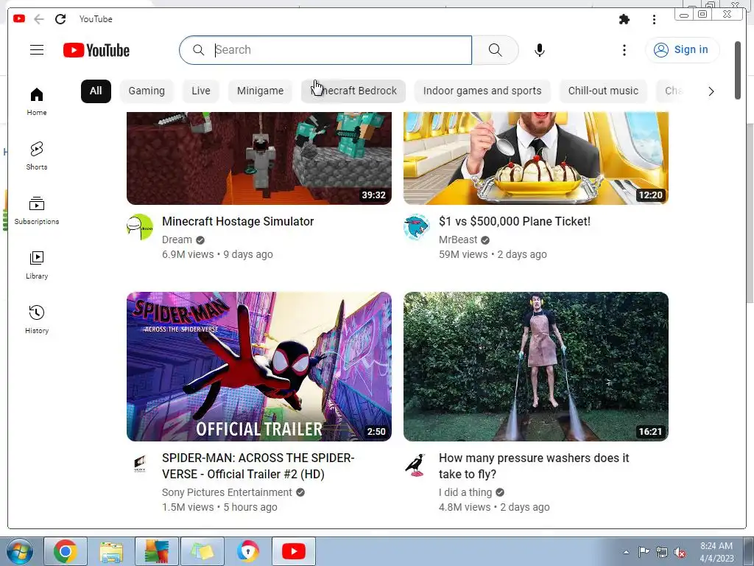Go to Home in sidebar

point(37,101)
